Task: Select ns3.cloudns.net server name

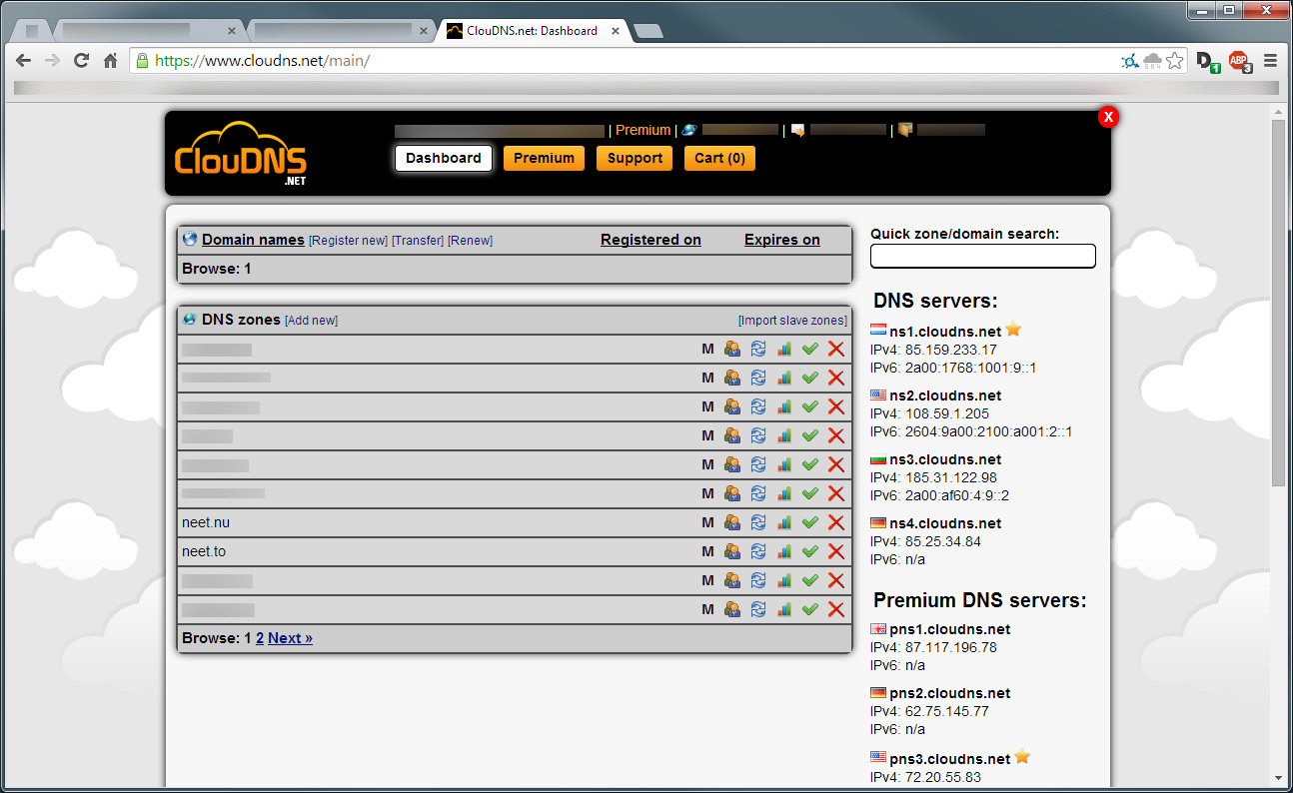Action: (x=945, y=459)
